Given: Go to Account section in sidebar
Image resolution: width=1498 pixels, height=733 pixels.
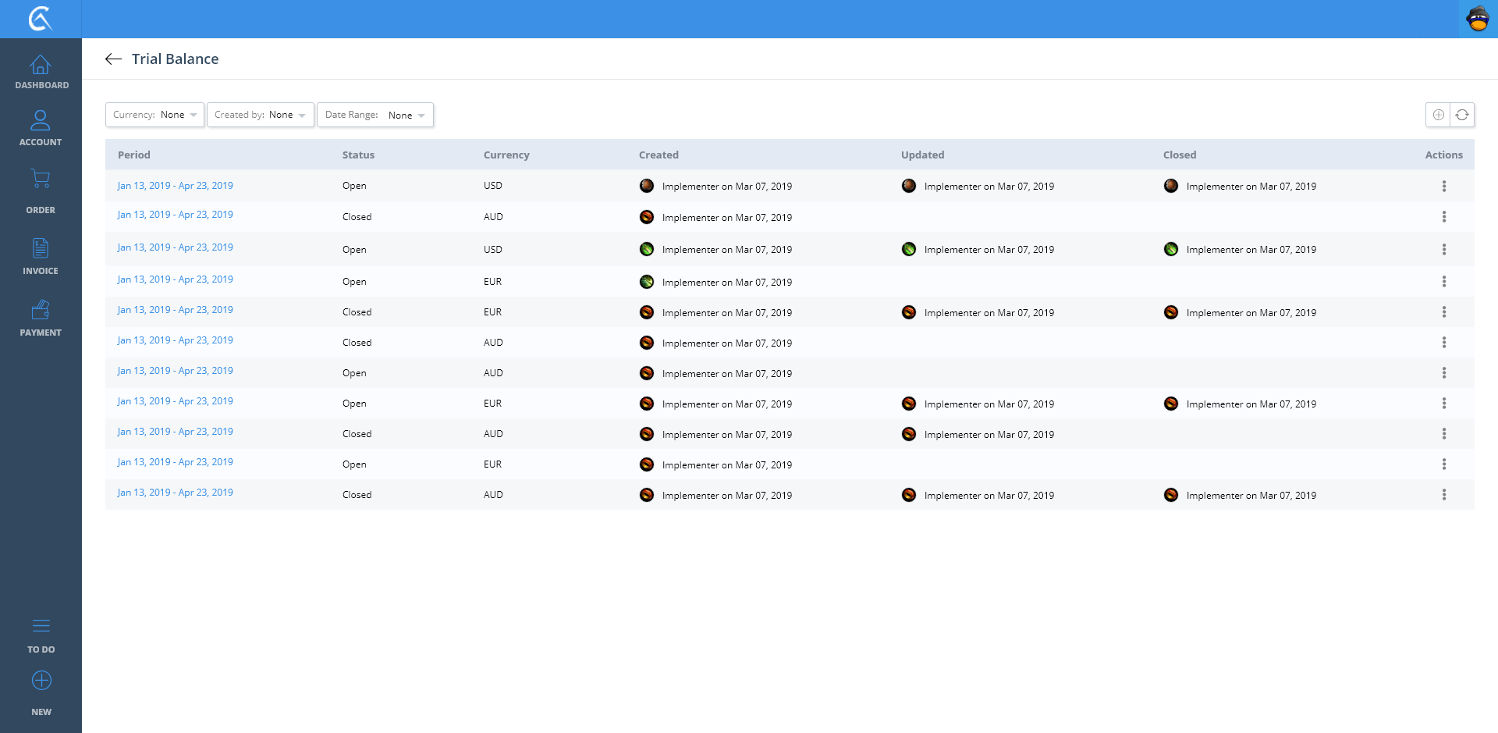Looking at the screenshot, I should point(41,128).
